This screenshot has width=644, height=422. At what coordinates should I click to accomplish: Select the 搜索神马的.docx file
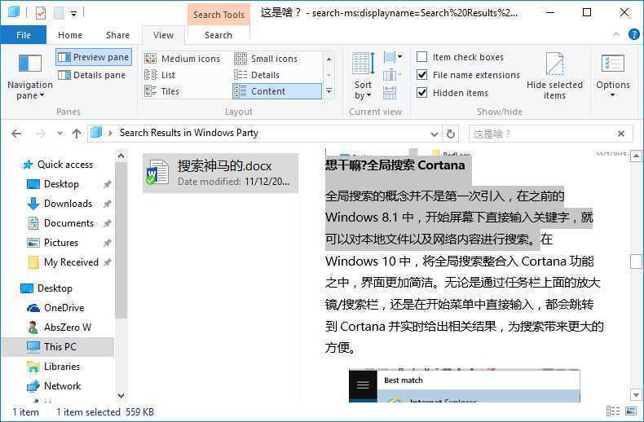220,173
